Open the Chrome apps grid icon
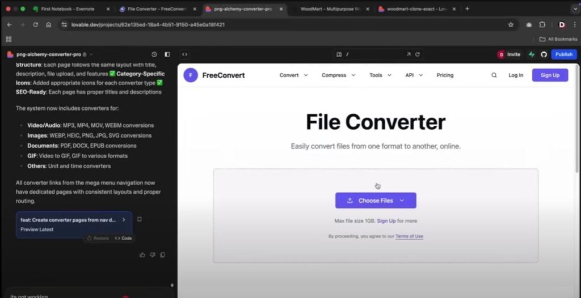 (9, 39)
